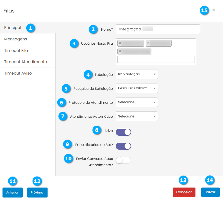
Task: Click numbered marker 14 above Salvar
Action: (x=209, y=180)
